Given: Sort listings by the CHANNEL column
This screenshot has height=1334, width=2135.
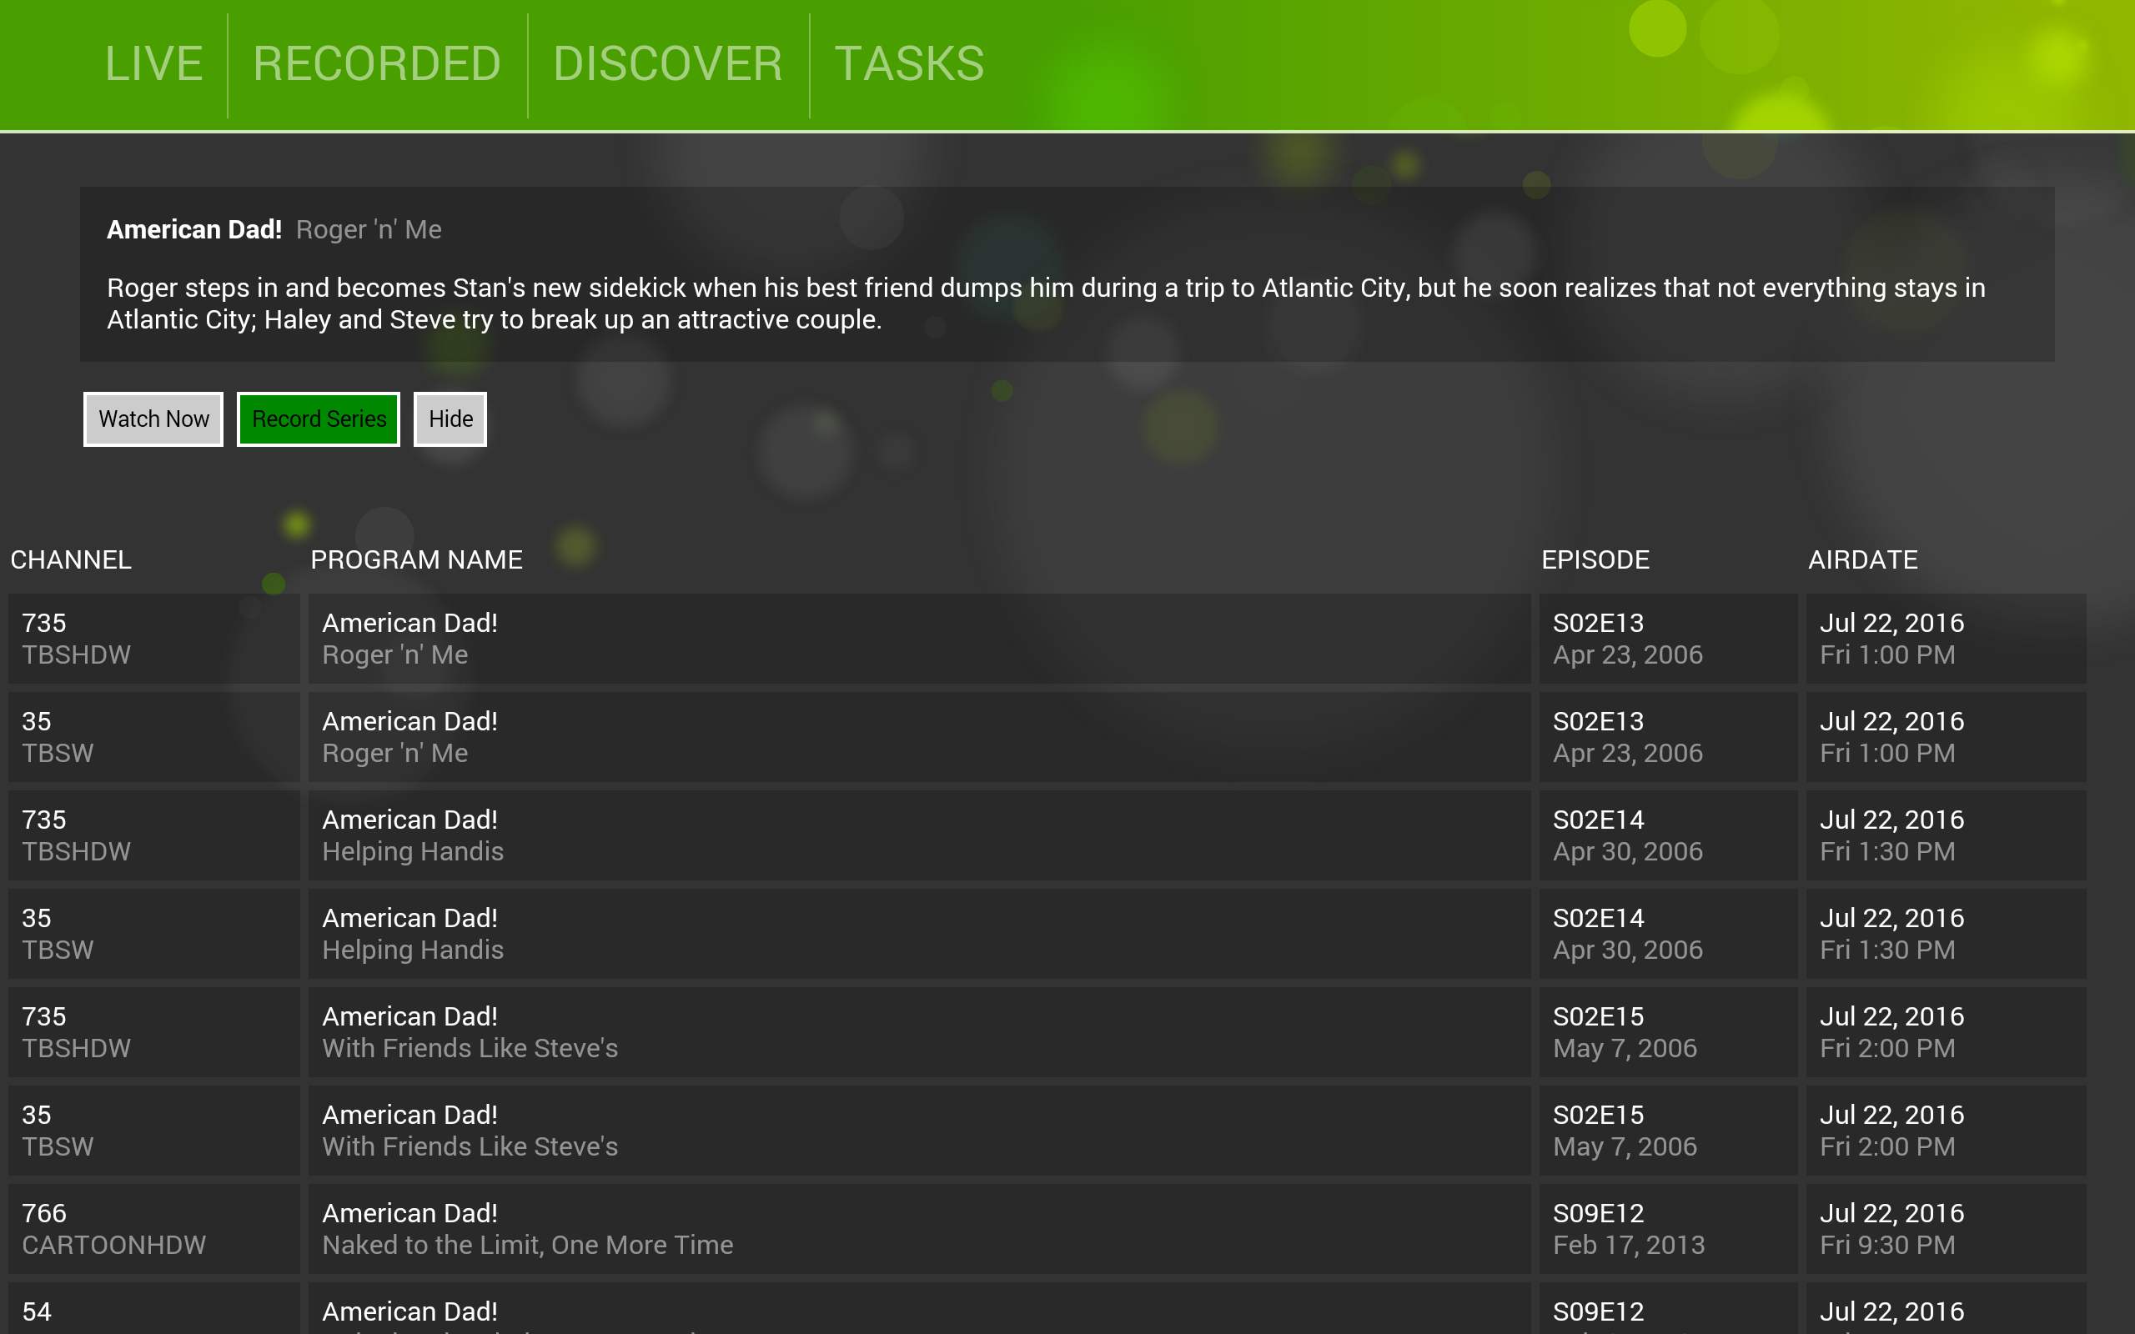Looking at the screenshot, I should [72, 559].
